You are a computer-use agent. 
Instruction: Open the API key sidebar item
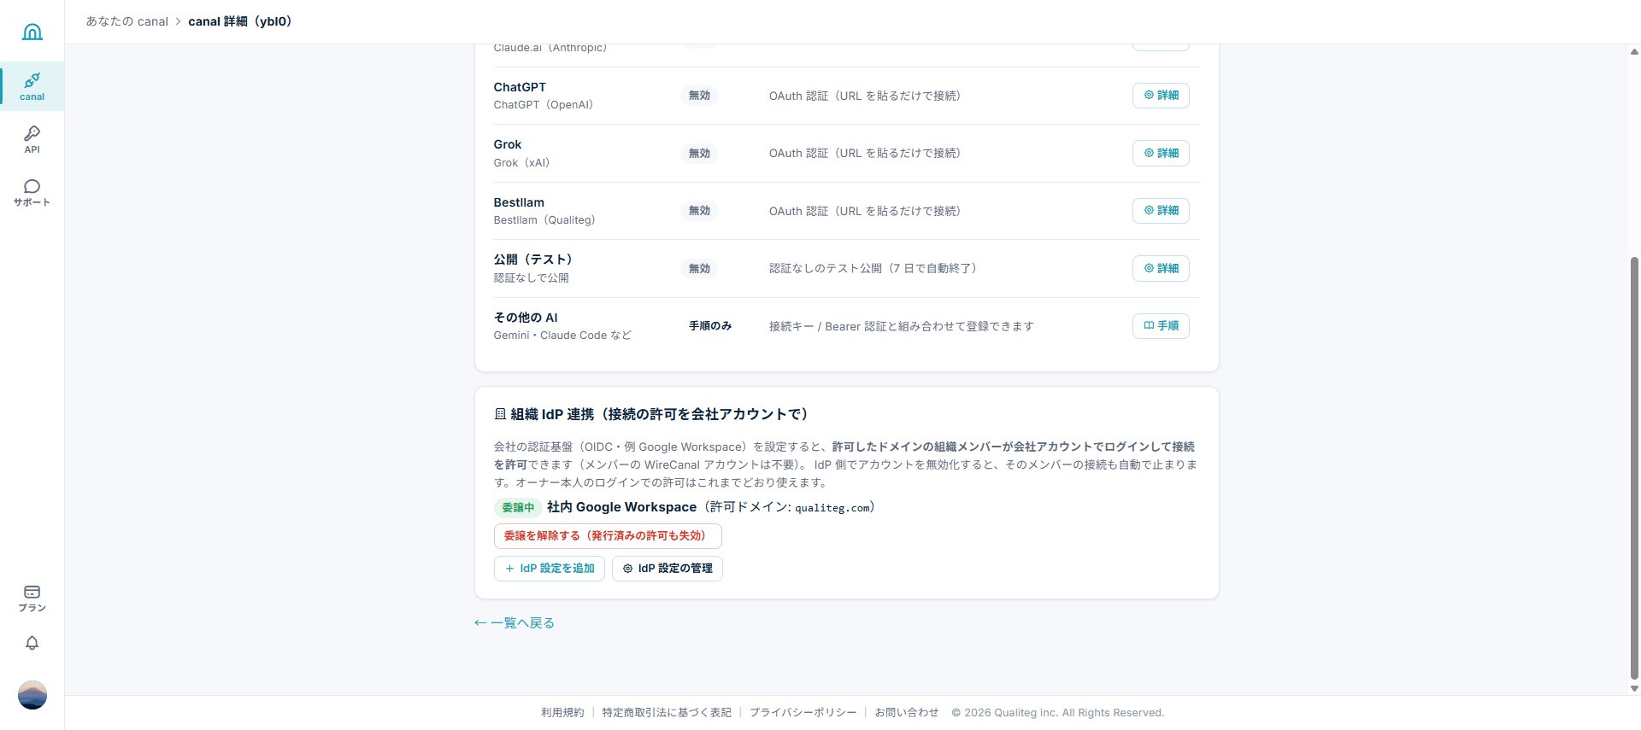(x=32, y=139)
